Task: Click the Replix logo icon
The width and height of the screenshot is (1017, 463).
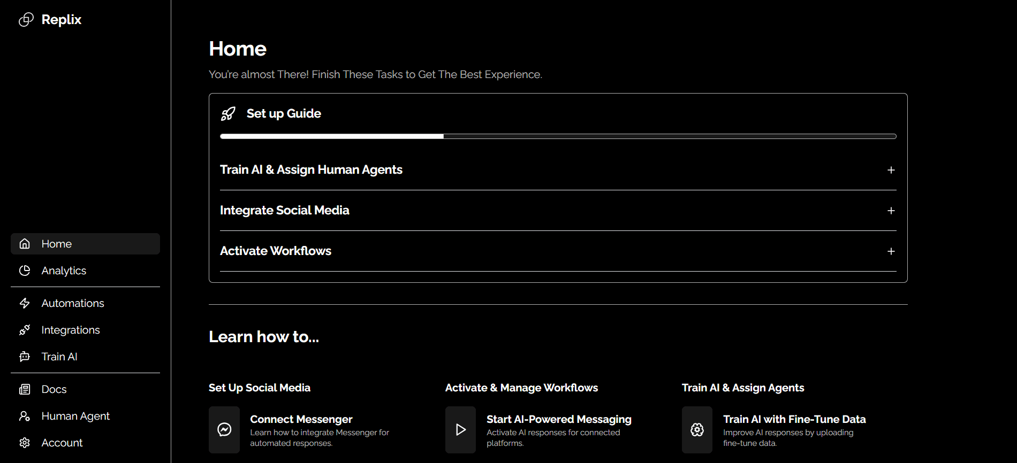Action: coord(26,20)
